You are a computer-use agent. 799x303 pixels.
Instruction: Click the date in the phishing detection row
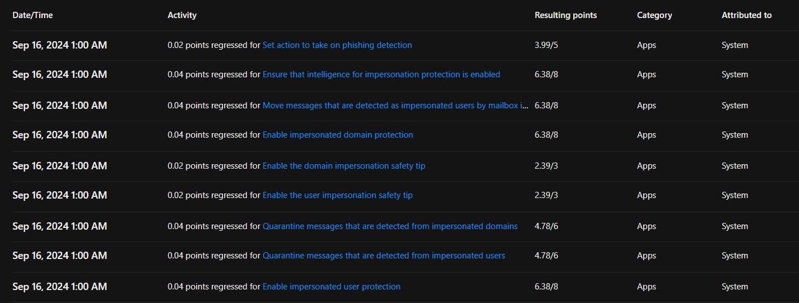coord(59,45)
